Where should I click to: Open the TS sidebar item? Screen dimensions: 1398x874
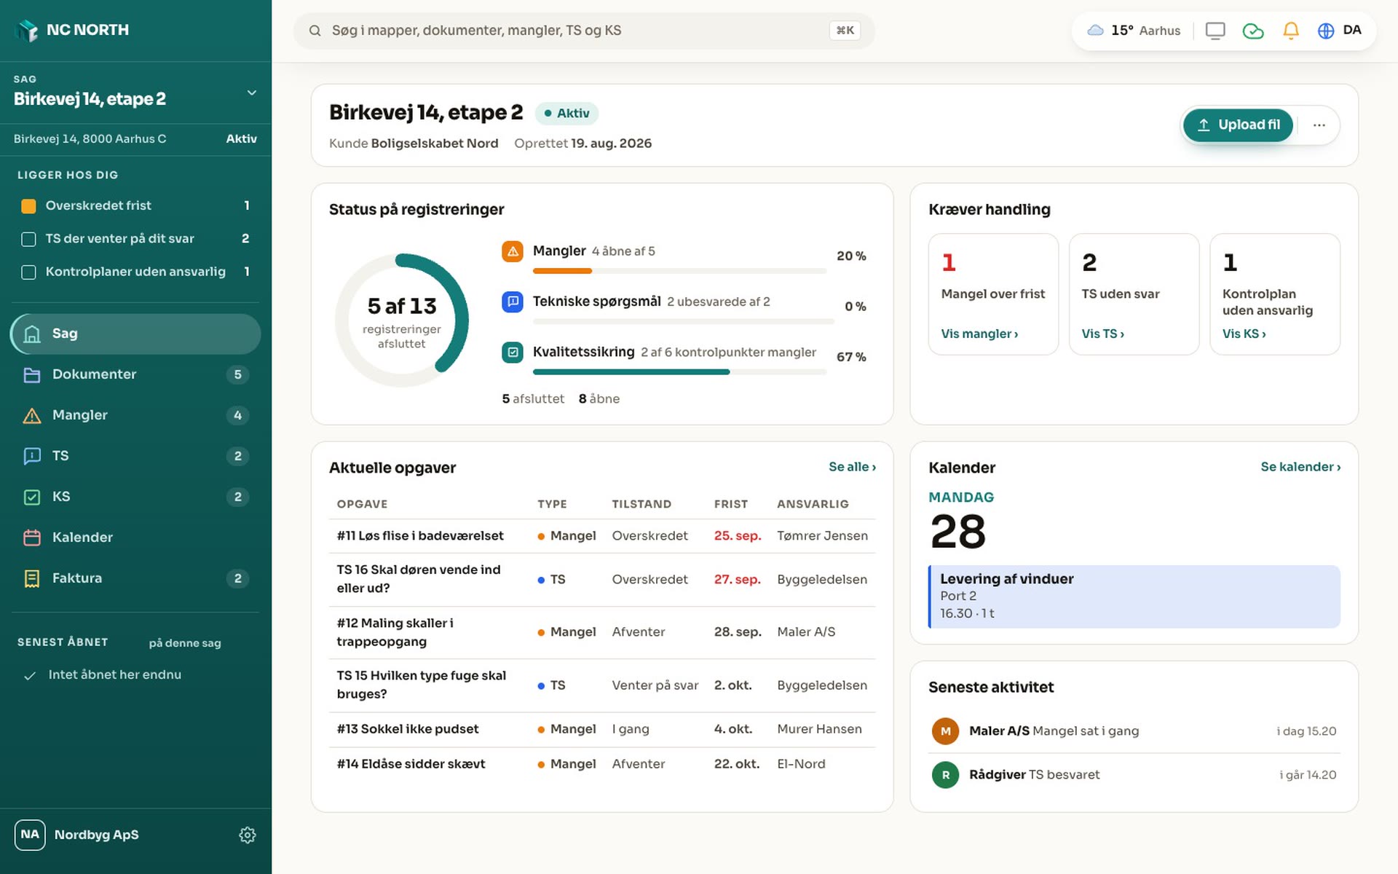[x=135, y=456]
